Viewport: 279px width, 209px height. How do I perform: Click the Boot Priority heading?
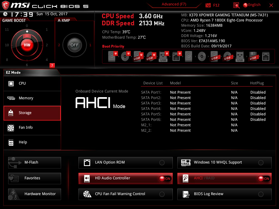(x=113, y=46)
